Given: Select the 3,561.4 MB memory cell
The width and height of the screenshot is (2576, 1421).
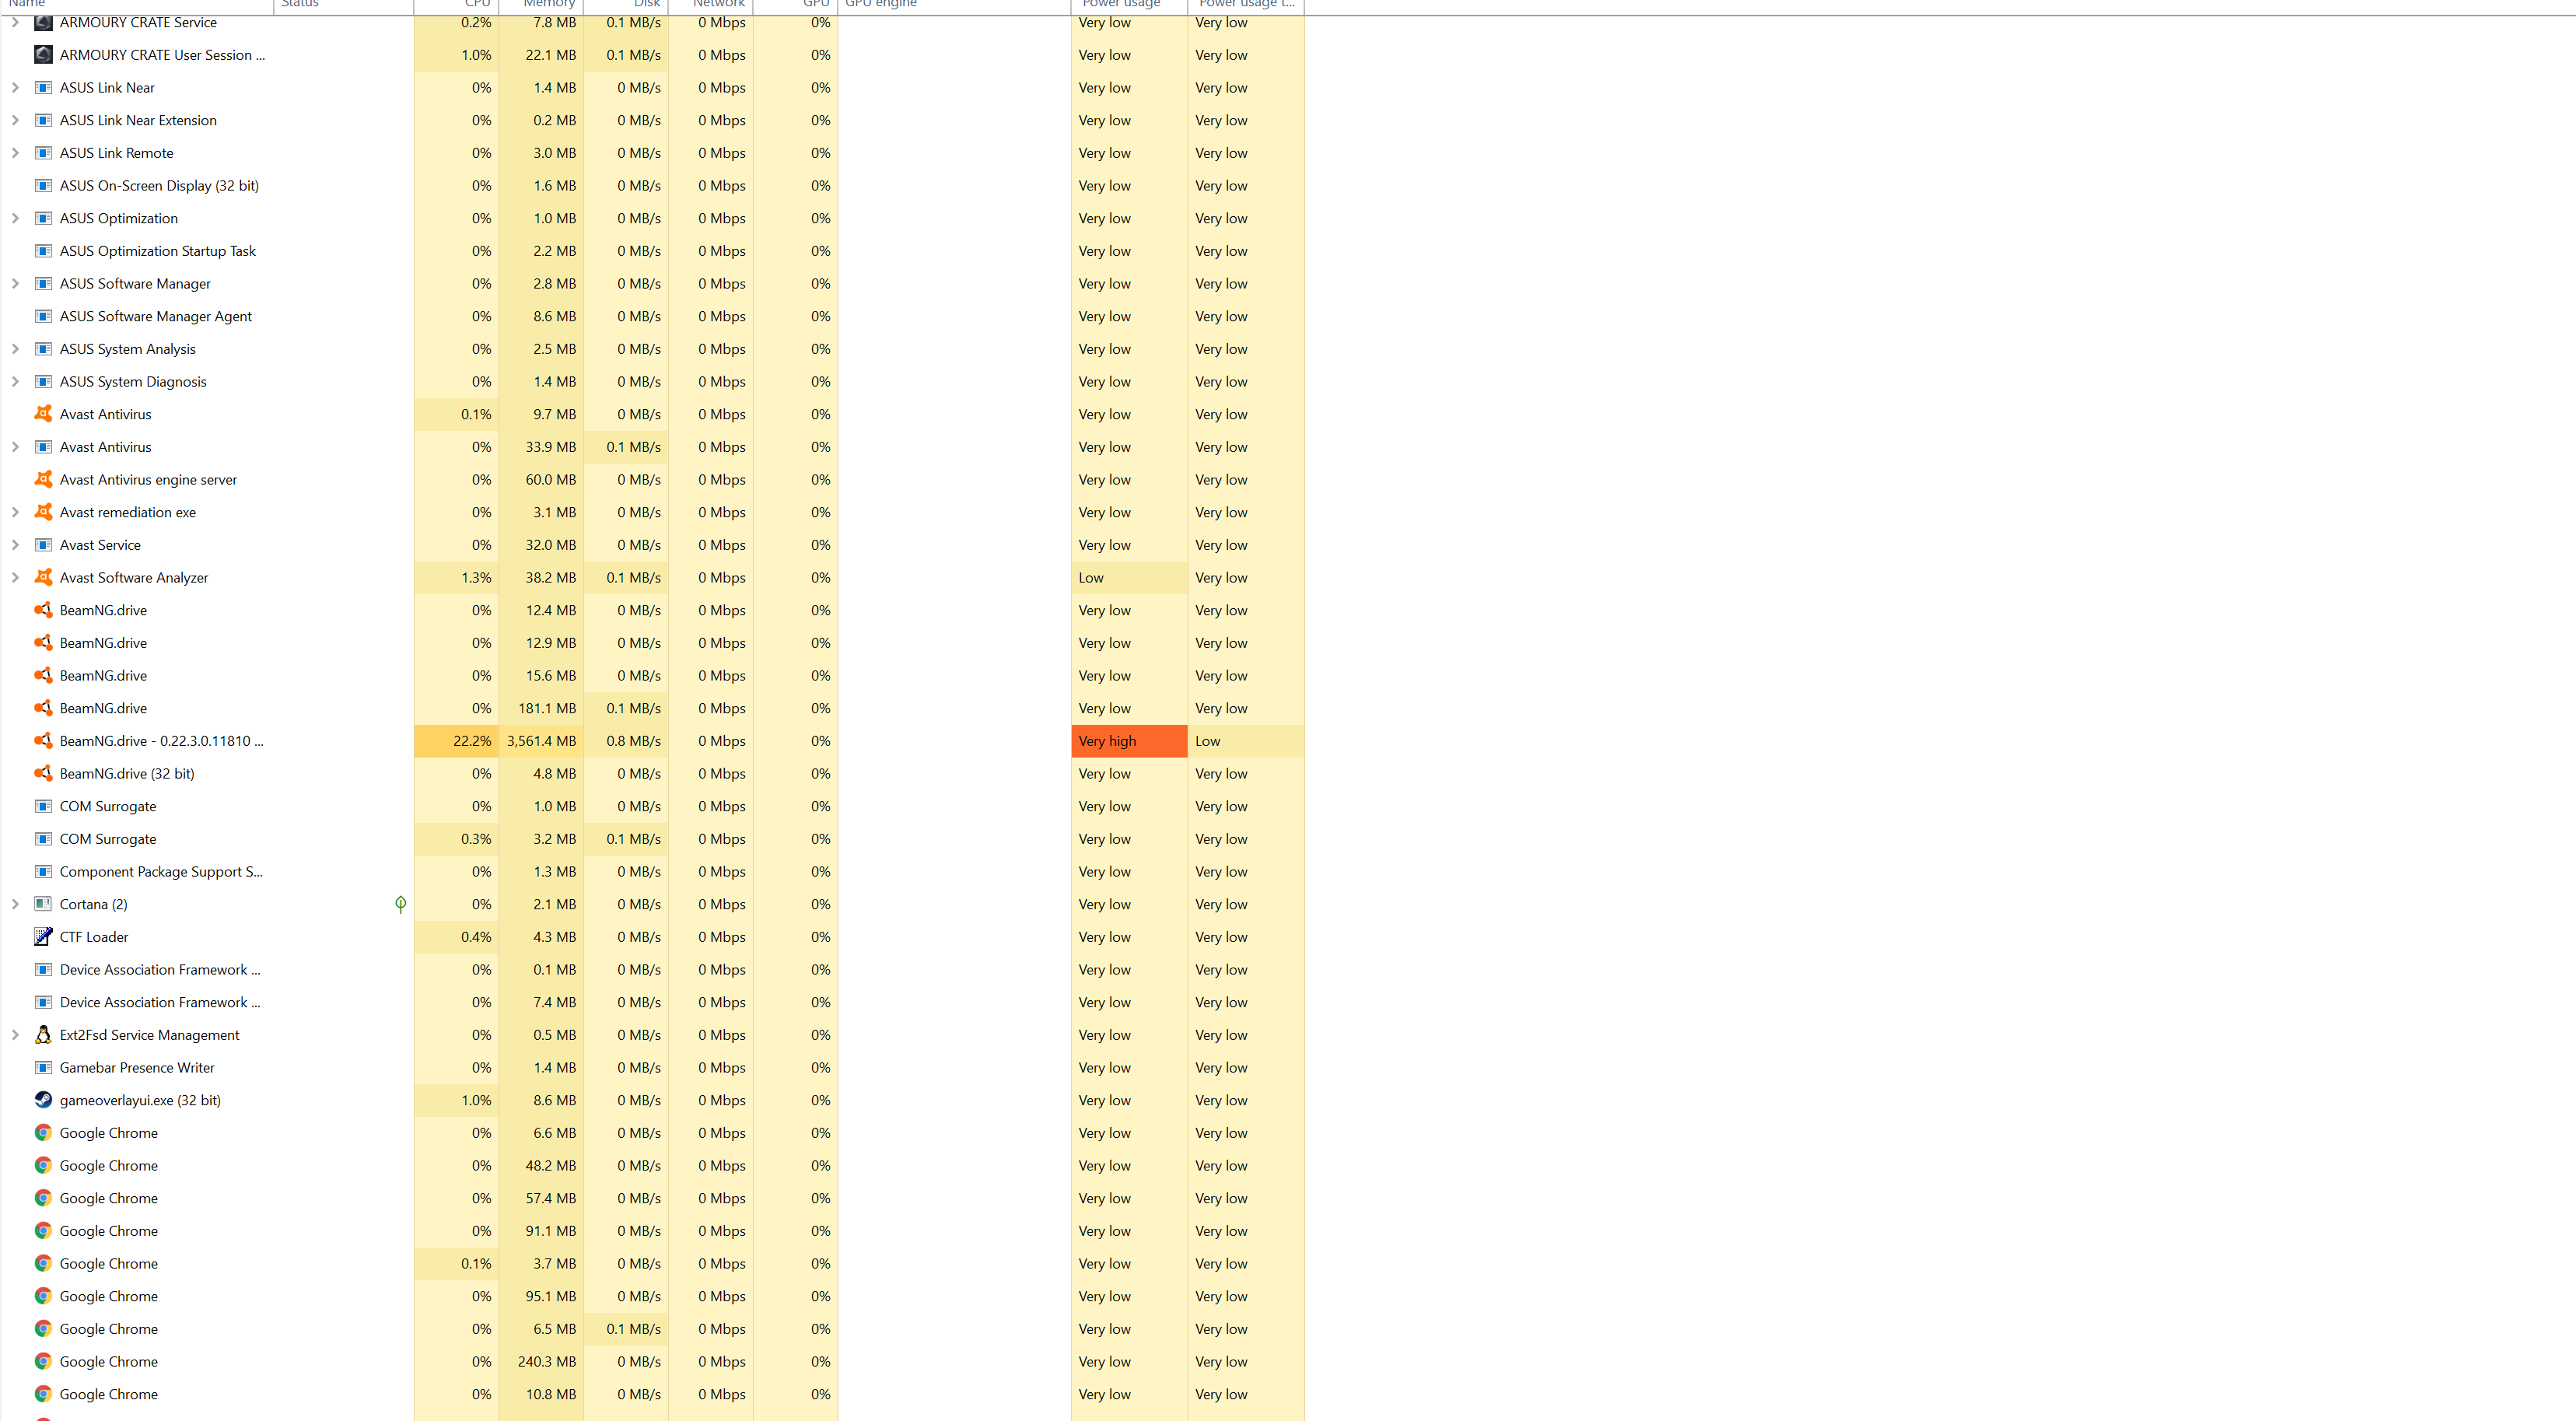Looking at the screenshot, I should coord(541,741).
